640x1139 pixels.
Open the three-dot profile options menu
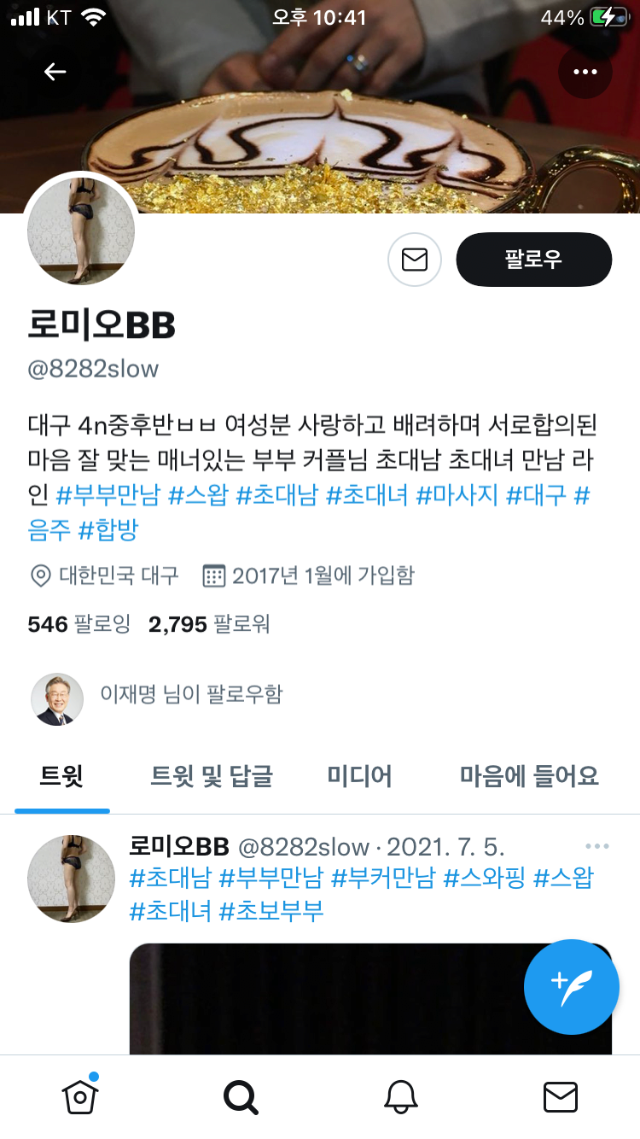click(x=585, y=72)
